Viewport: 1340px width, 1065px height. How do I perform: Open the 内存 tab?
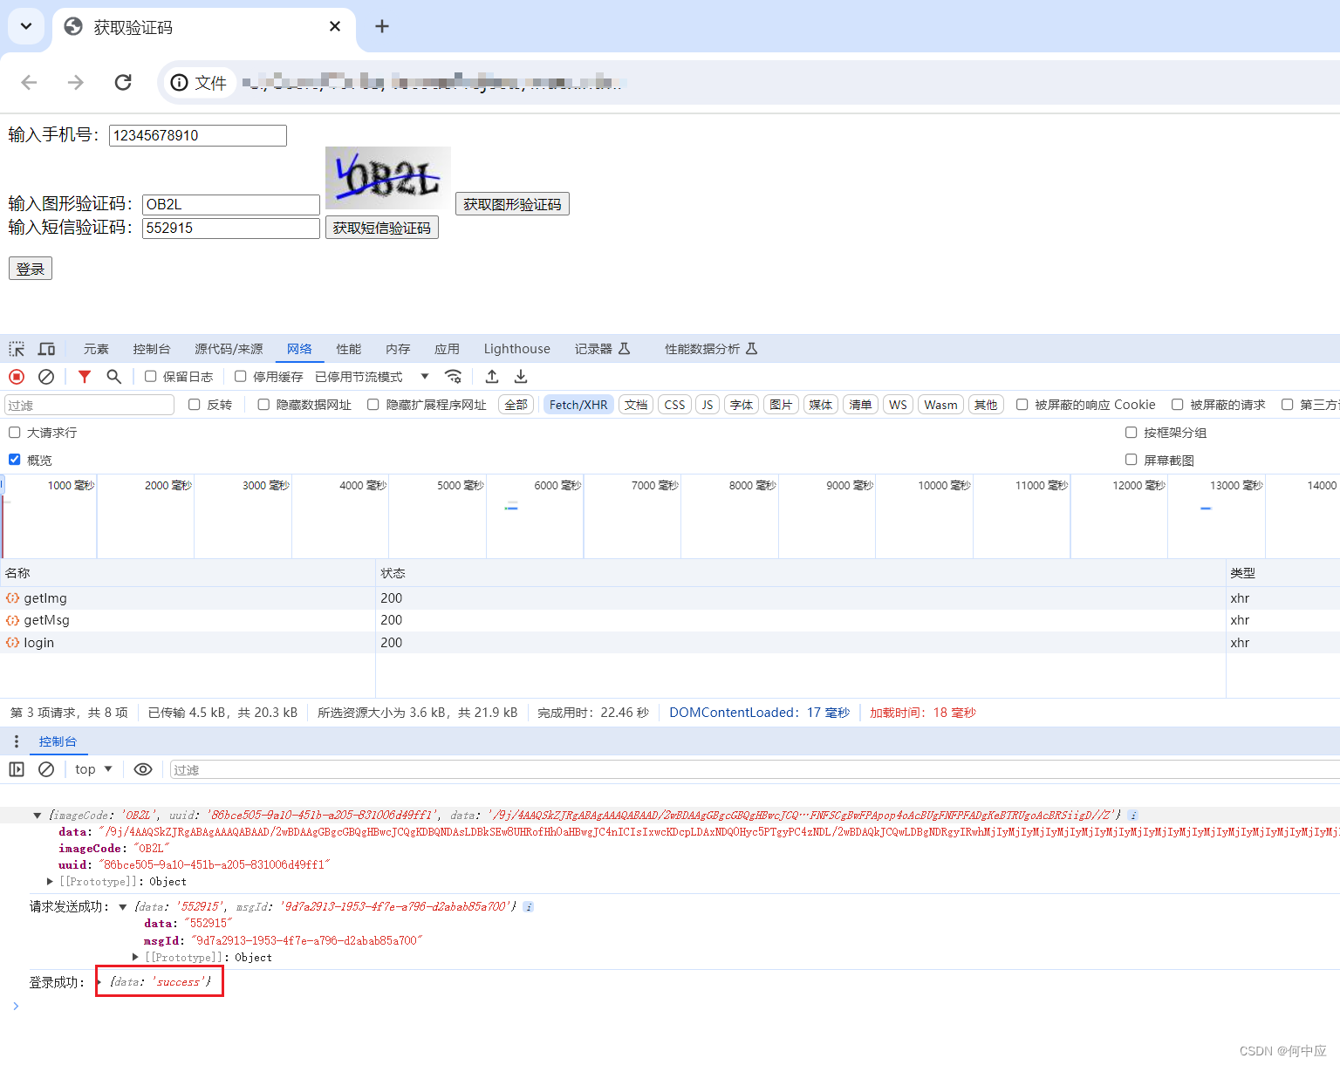pyautogui.click(x=398, y=349)
